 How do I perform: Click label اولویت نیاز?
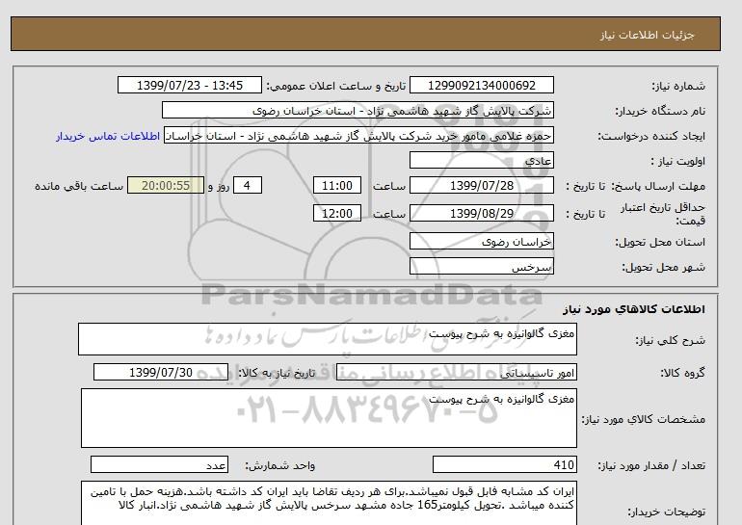click(678, 161)
